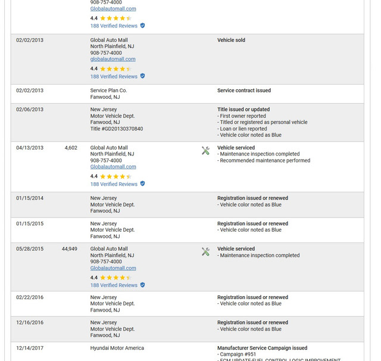
Task: Open 188 Verified Reviews in the 05/28/2015 row
Action: pos(114,285)
